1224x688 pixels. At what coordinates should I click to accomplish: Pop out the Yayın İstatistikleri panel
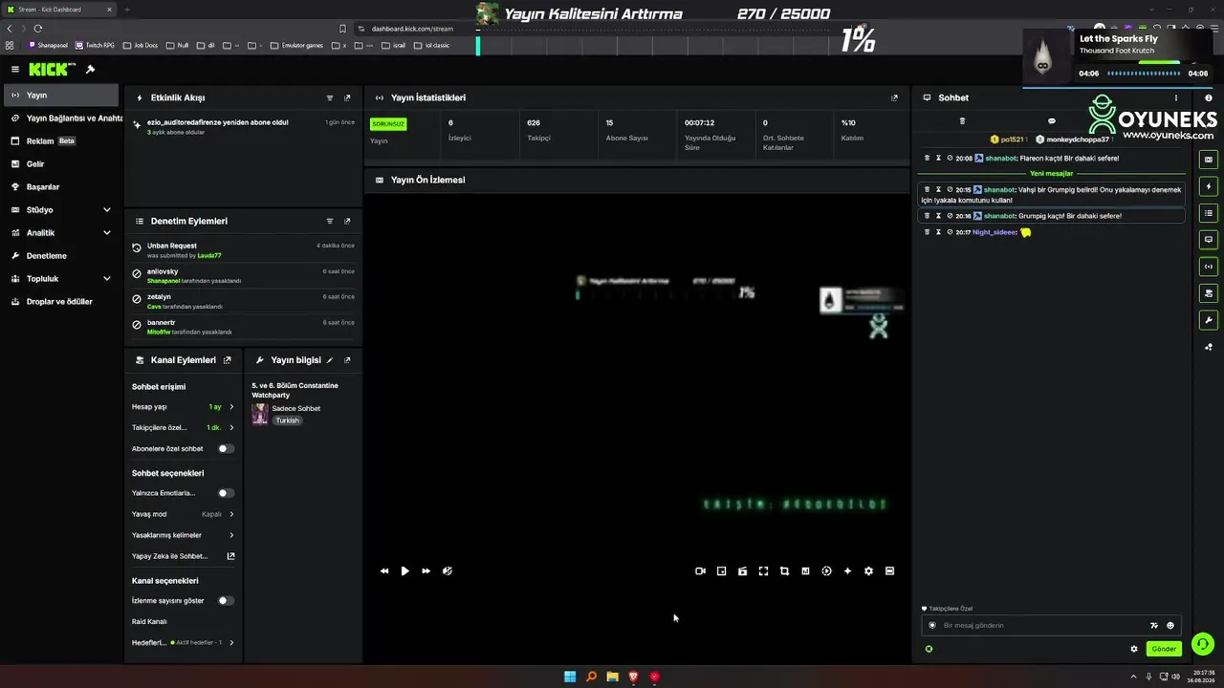click(894, 97)
